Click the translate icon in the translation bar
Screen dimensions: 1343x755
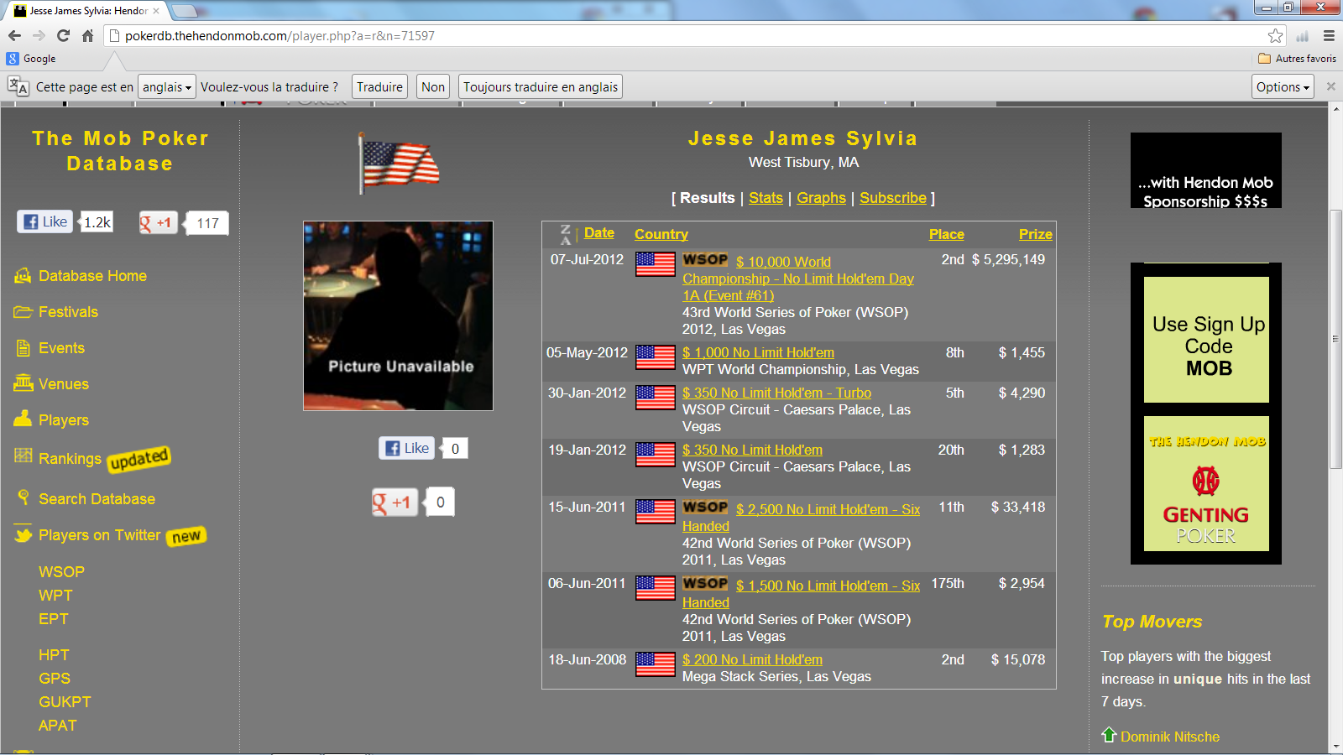tap(18, 86)
